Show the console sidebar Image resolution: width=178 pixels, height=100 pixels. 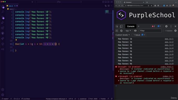click(117, 31)
